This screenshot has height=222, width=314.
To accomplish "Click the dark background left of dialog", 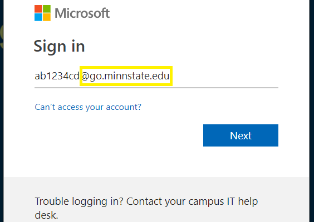I will (2, 111).
